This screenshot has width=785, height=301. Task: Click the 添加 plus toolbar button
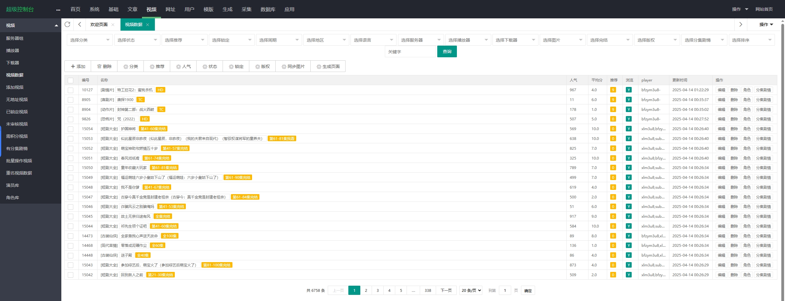tap(78, 66)
